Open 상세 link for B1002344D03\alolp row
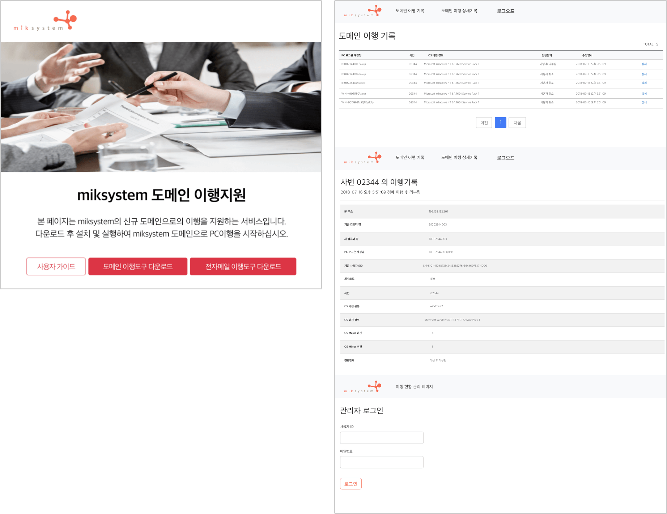667x514 pixels. [644, 64]
